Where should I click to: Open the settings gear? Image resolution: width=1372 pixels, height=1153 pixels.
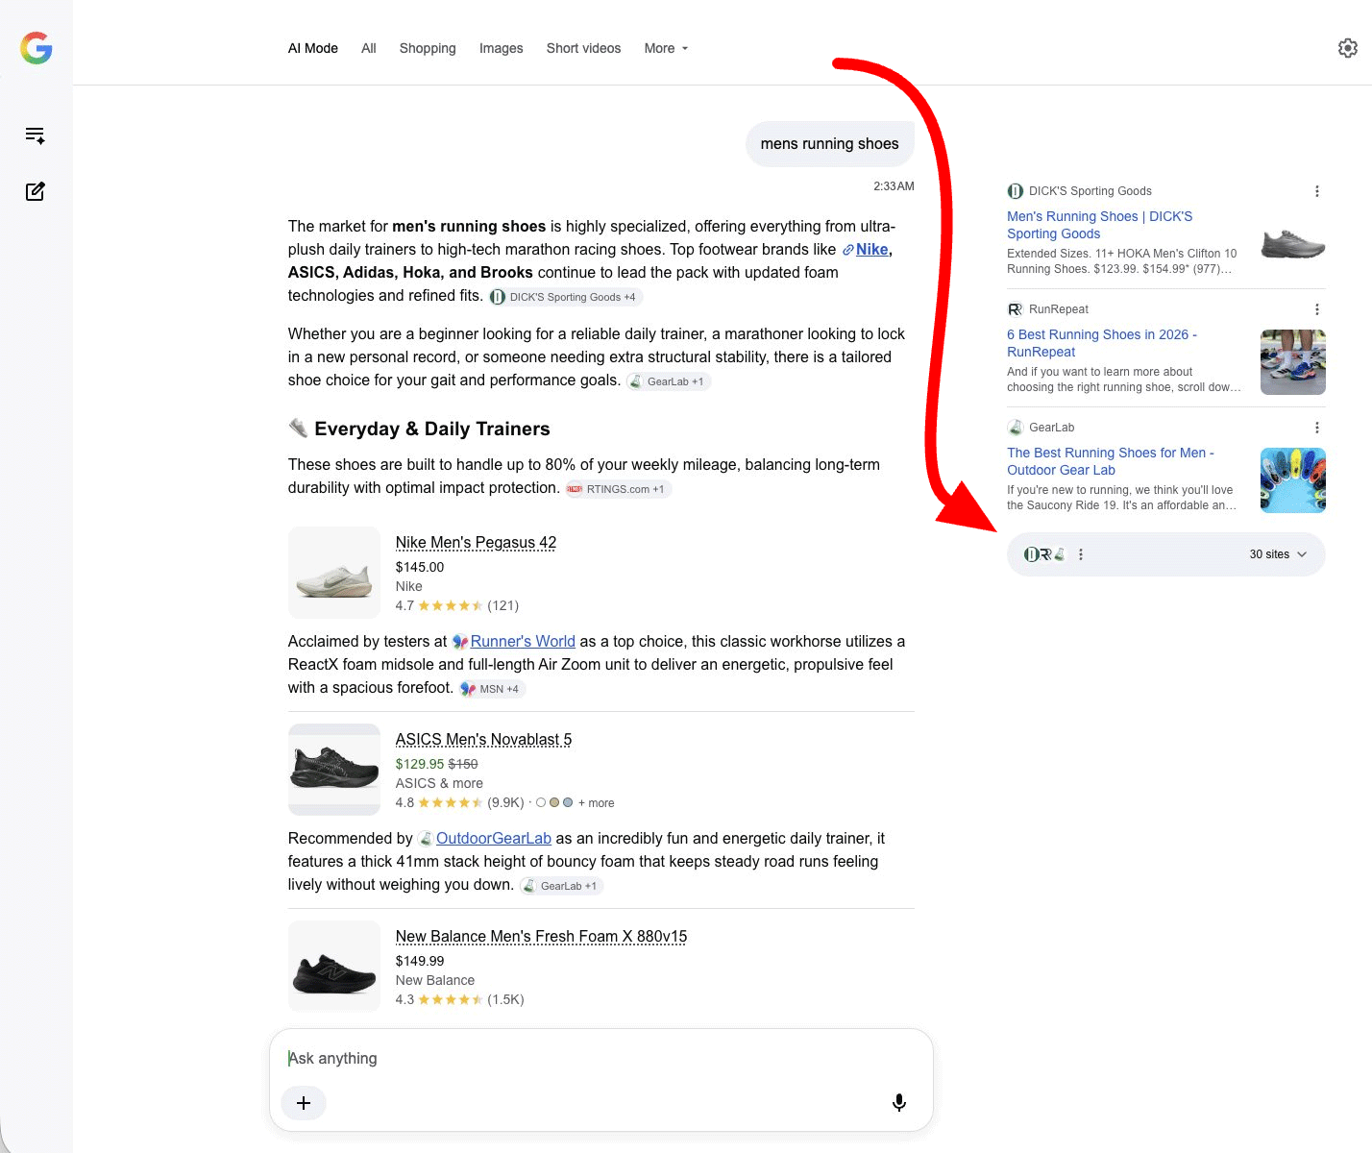1348,48
